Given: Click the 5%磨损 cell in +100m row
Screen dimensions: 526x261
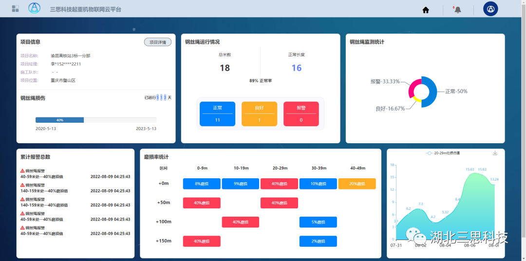Looking at the screenshot, I should [318, 222].
